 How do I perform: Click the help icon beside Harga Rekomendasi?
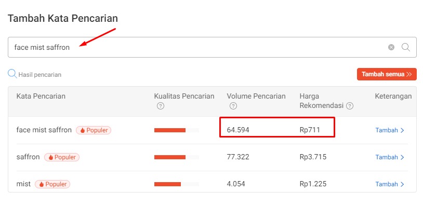(x=350, y=106)
